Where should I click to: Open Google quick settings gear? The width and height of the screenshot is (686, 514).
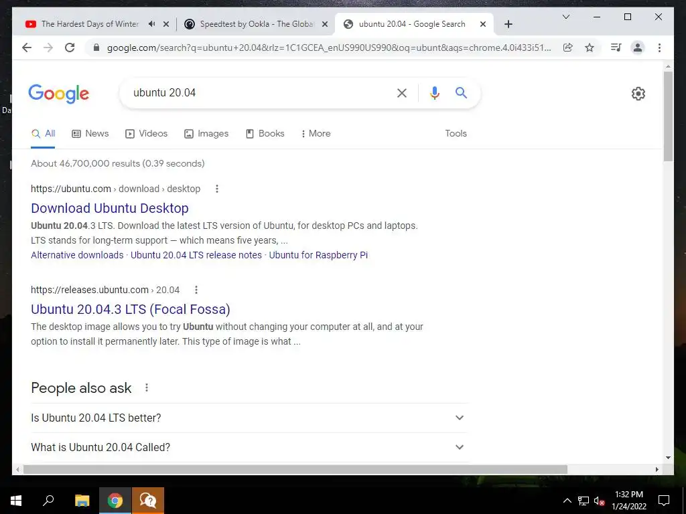pyautogui.click(x=638, y=93)
